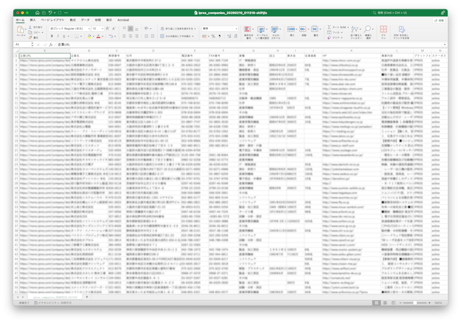
Task: Apply red font color swatch
Action: tap(98, 36)
